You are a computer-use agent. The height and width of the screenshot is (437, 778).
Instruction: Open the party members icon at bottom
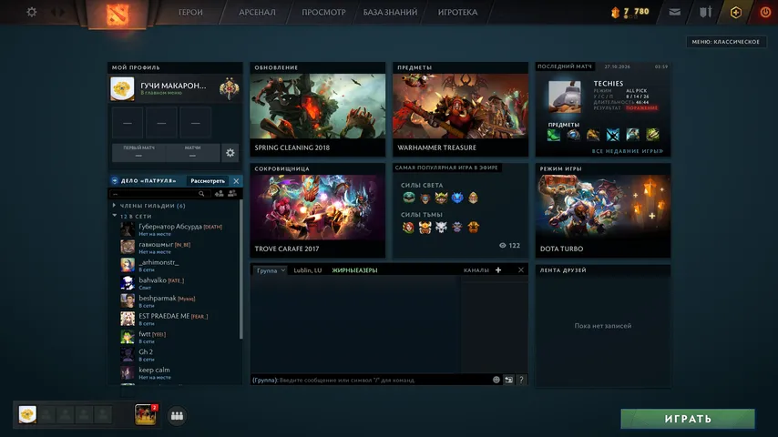(x=177, y=416)
